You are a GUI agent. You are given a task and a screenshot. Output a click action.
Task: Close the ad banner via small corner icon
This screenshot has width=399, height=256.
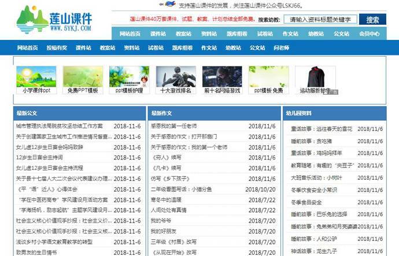(x=332, y=92)
